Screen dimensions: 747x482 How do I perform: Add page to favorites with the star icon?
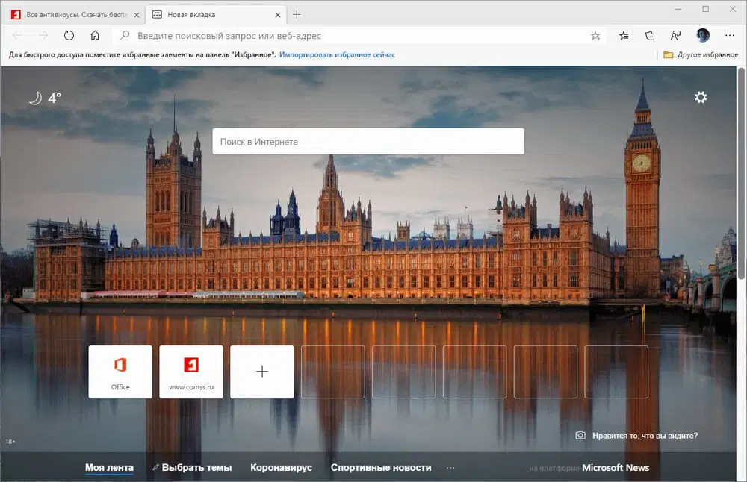[595, 35]
